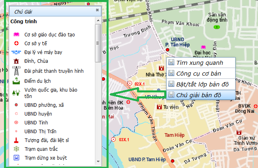258x168 pixels.
Task: Click the church icon at Giáo xứ
Action: [239, 132]
